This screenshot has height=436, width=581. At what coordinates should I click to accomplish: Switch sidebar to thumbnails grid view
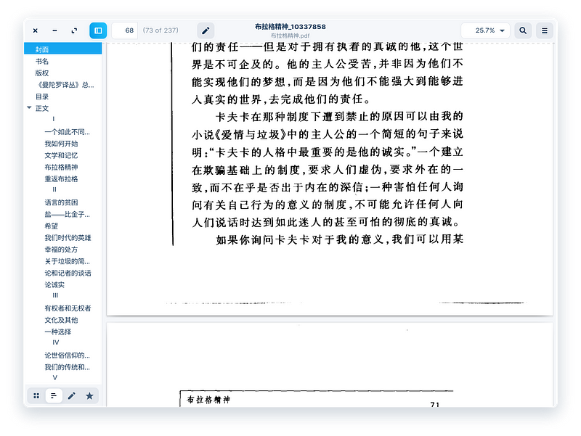(x=36, y=396)
